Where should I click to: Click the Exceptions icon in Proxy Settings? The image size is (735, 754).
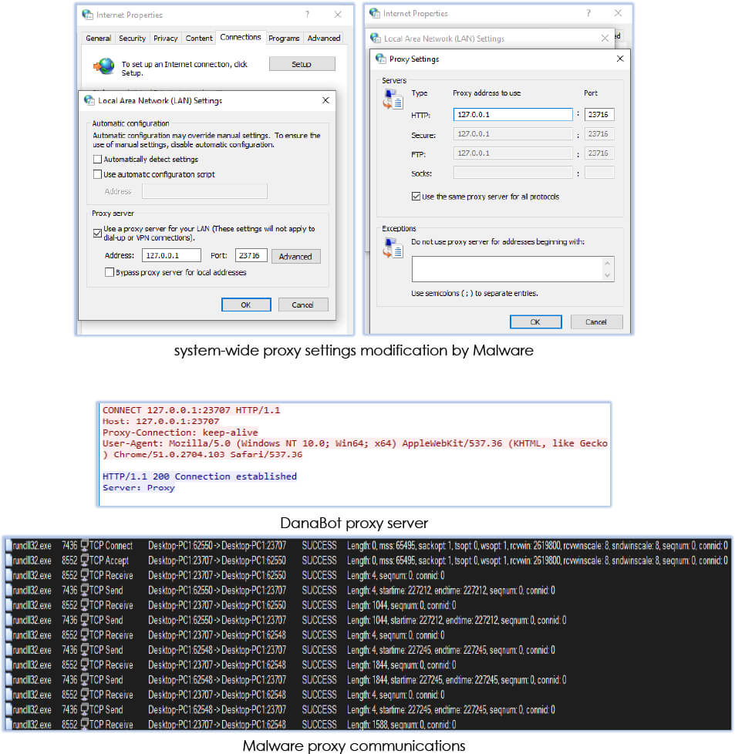[393, 247]
